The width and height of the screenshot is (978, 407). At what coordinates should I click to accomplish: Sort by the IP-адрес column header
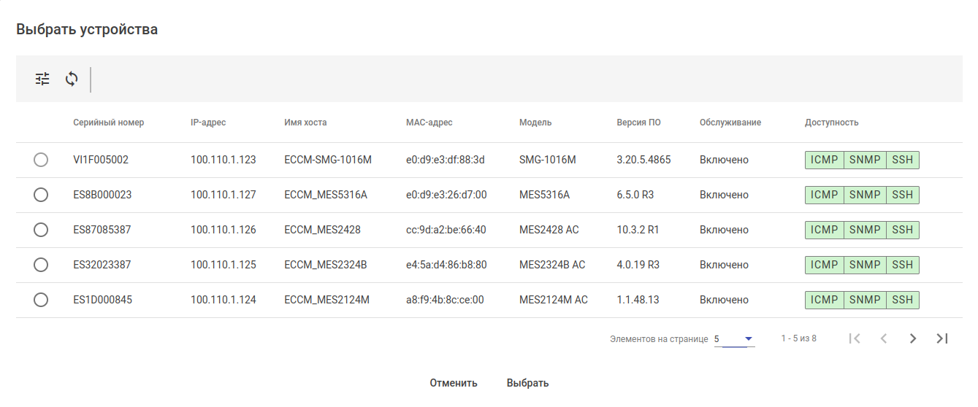208,123
